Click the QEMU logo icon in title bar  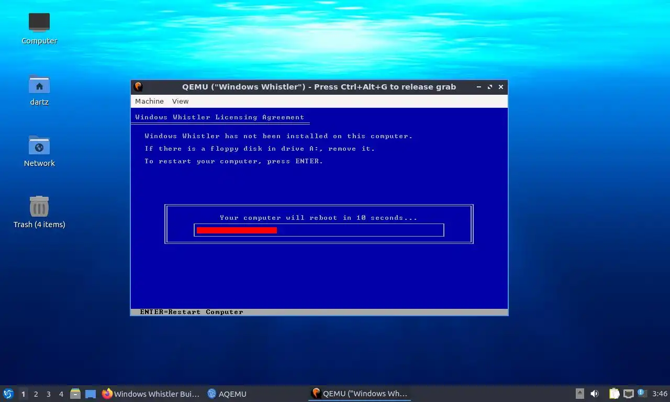click(138, 87)
